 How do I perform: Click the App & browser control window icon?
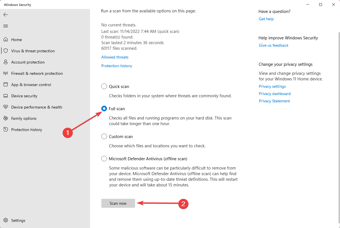point(6,85)
